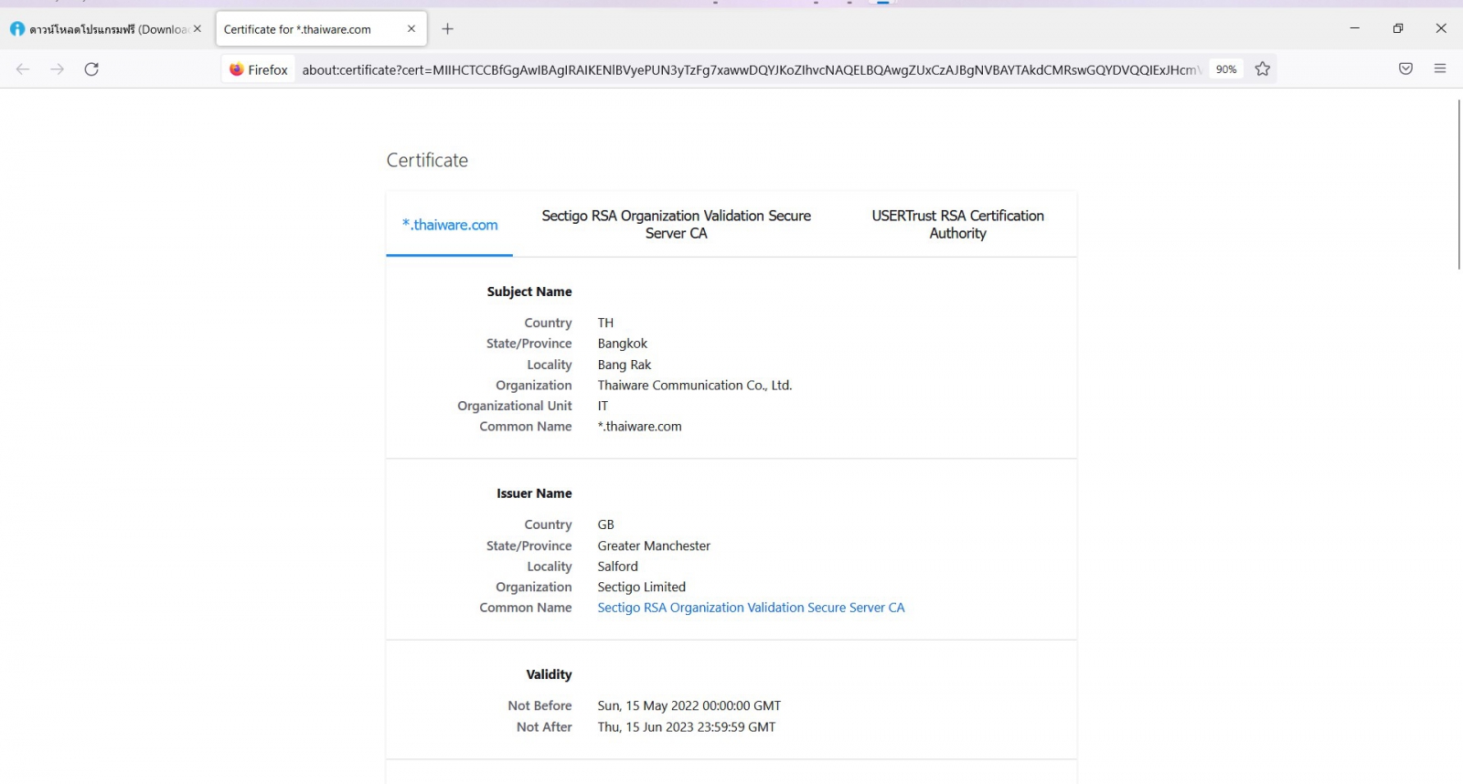The width and height of the screenshot is (1463, 784).
Task: Open the Firefox application menu
Action: coord(1440,69)
